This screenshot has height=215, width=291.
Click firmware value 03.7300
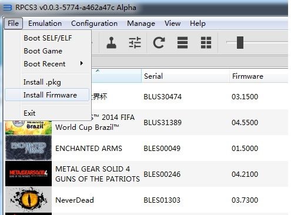pos(245,200)
